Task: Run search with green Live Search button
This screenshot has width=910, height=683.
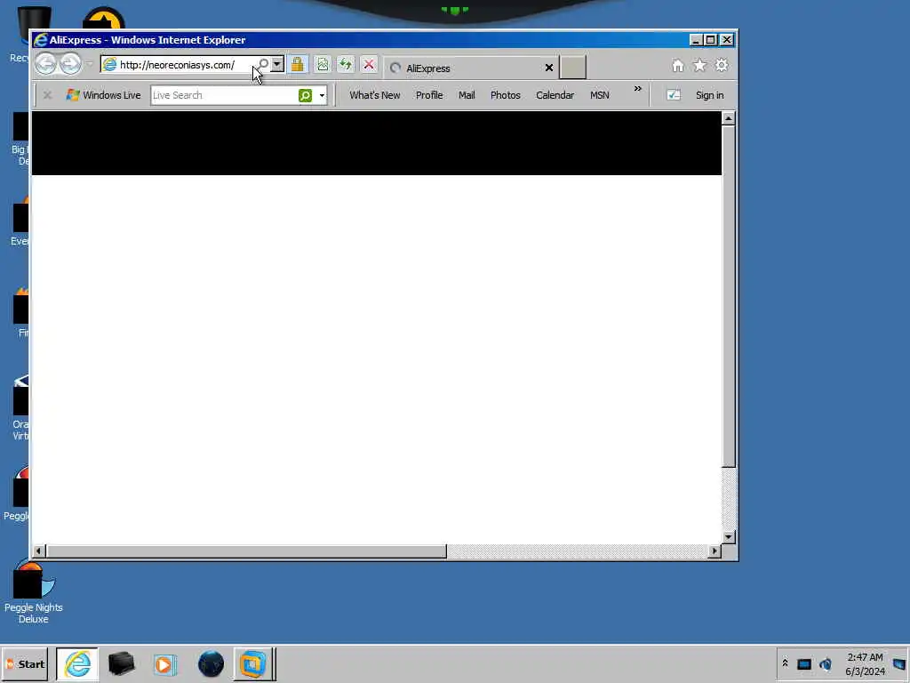Action: pyautogui.click(x=306, y=95)
